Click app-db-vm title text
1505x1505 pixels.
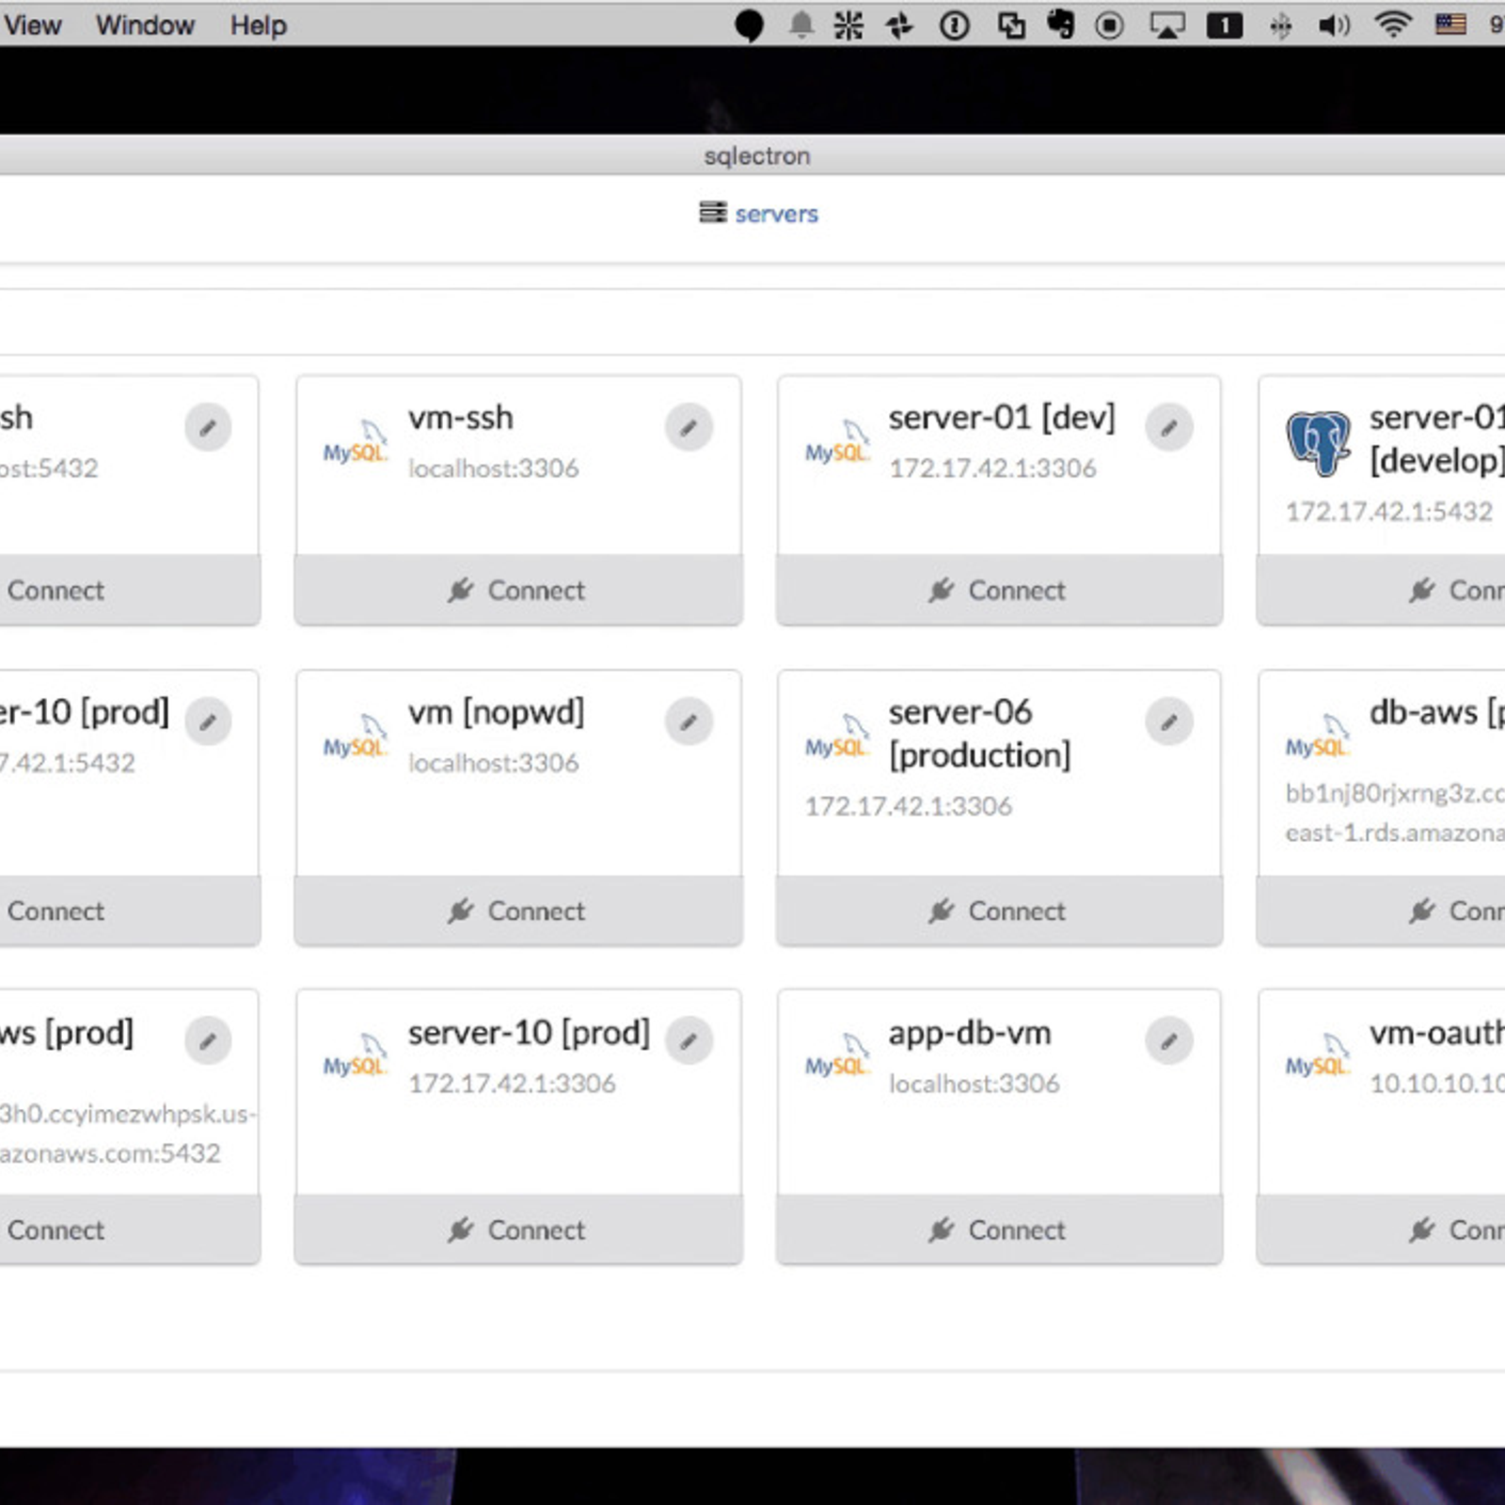pyautogui.click(x=970, y=1034)
